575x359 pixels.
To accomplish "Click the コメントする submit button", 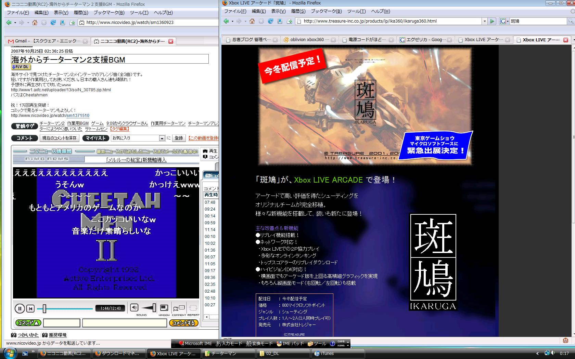I will 183,323.
